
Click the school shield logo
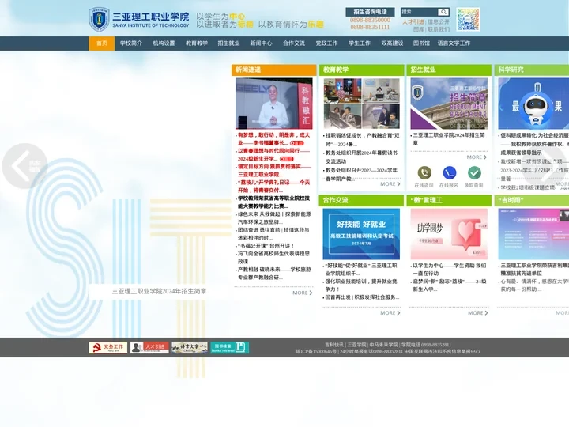click(99, 19)
